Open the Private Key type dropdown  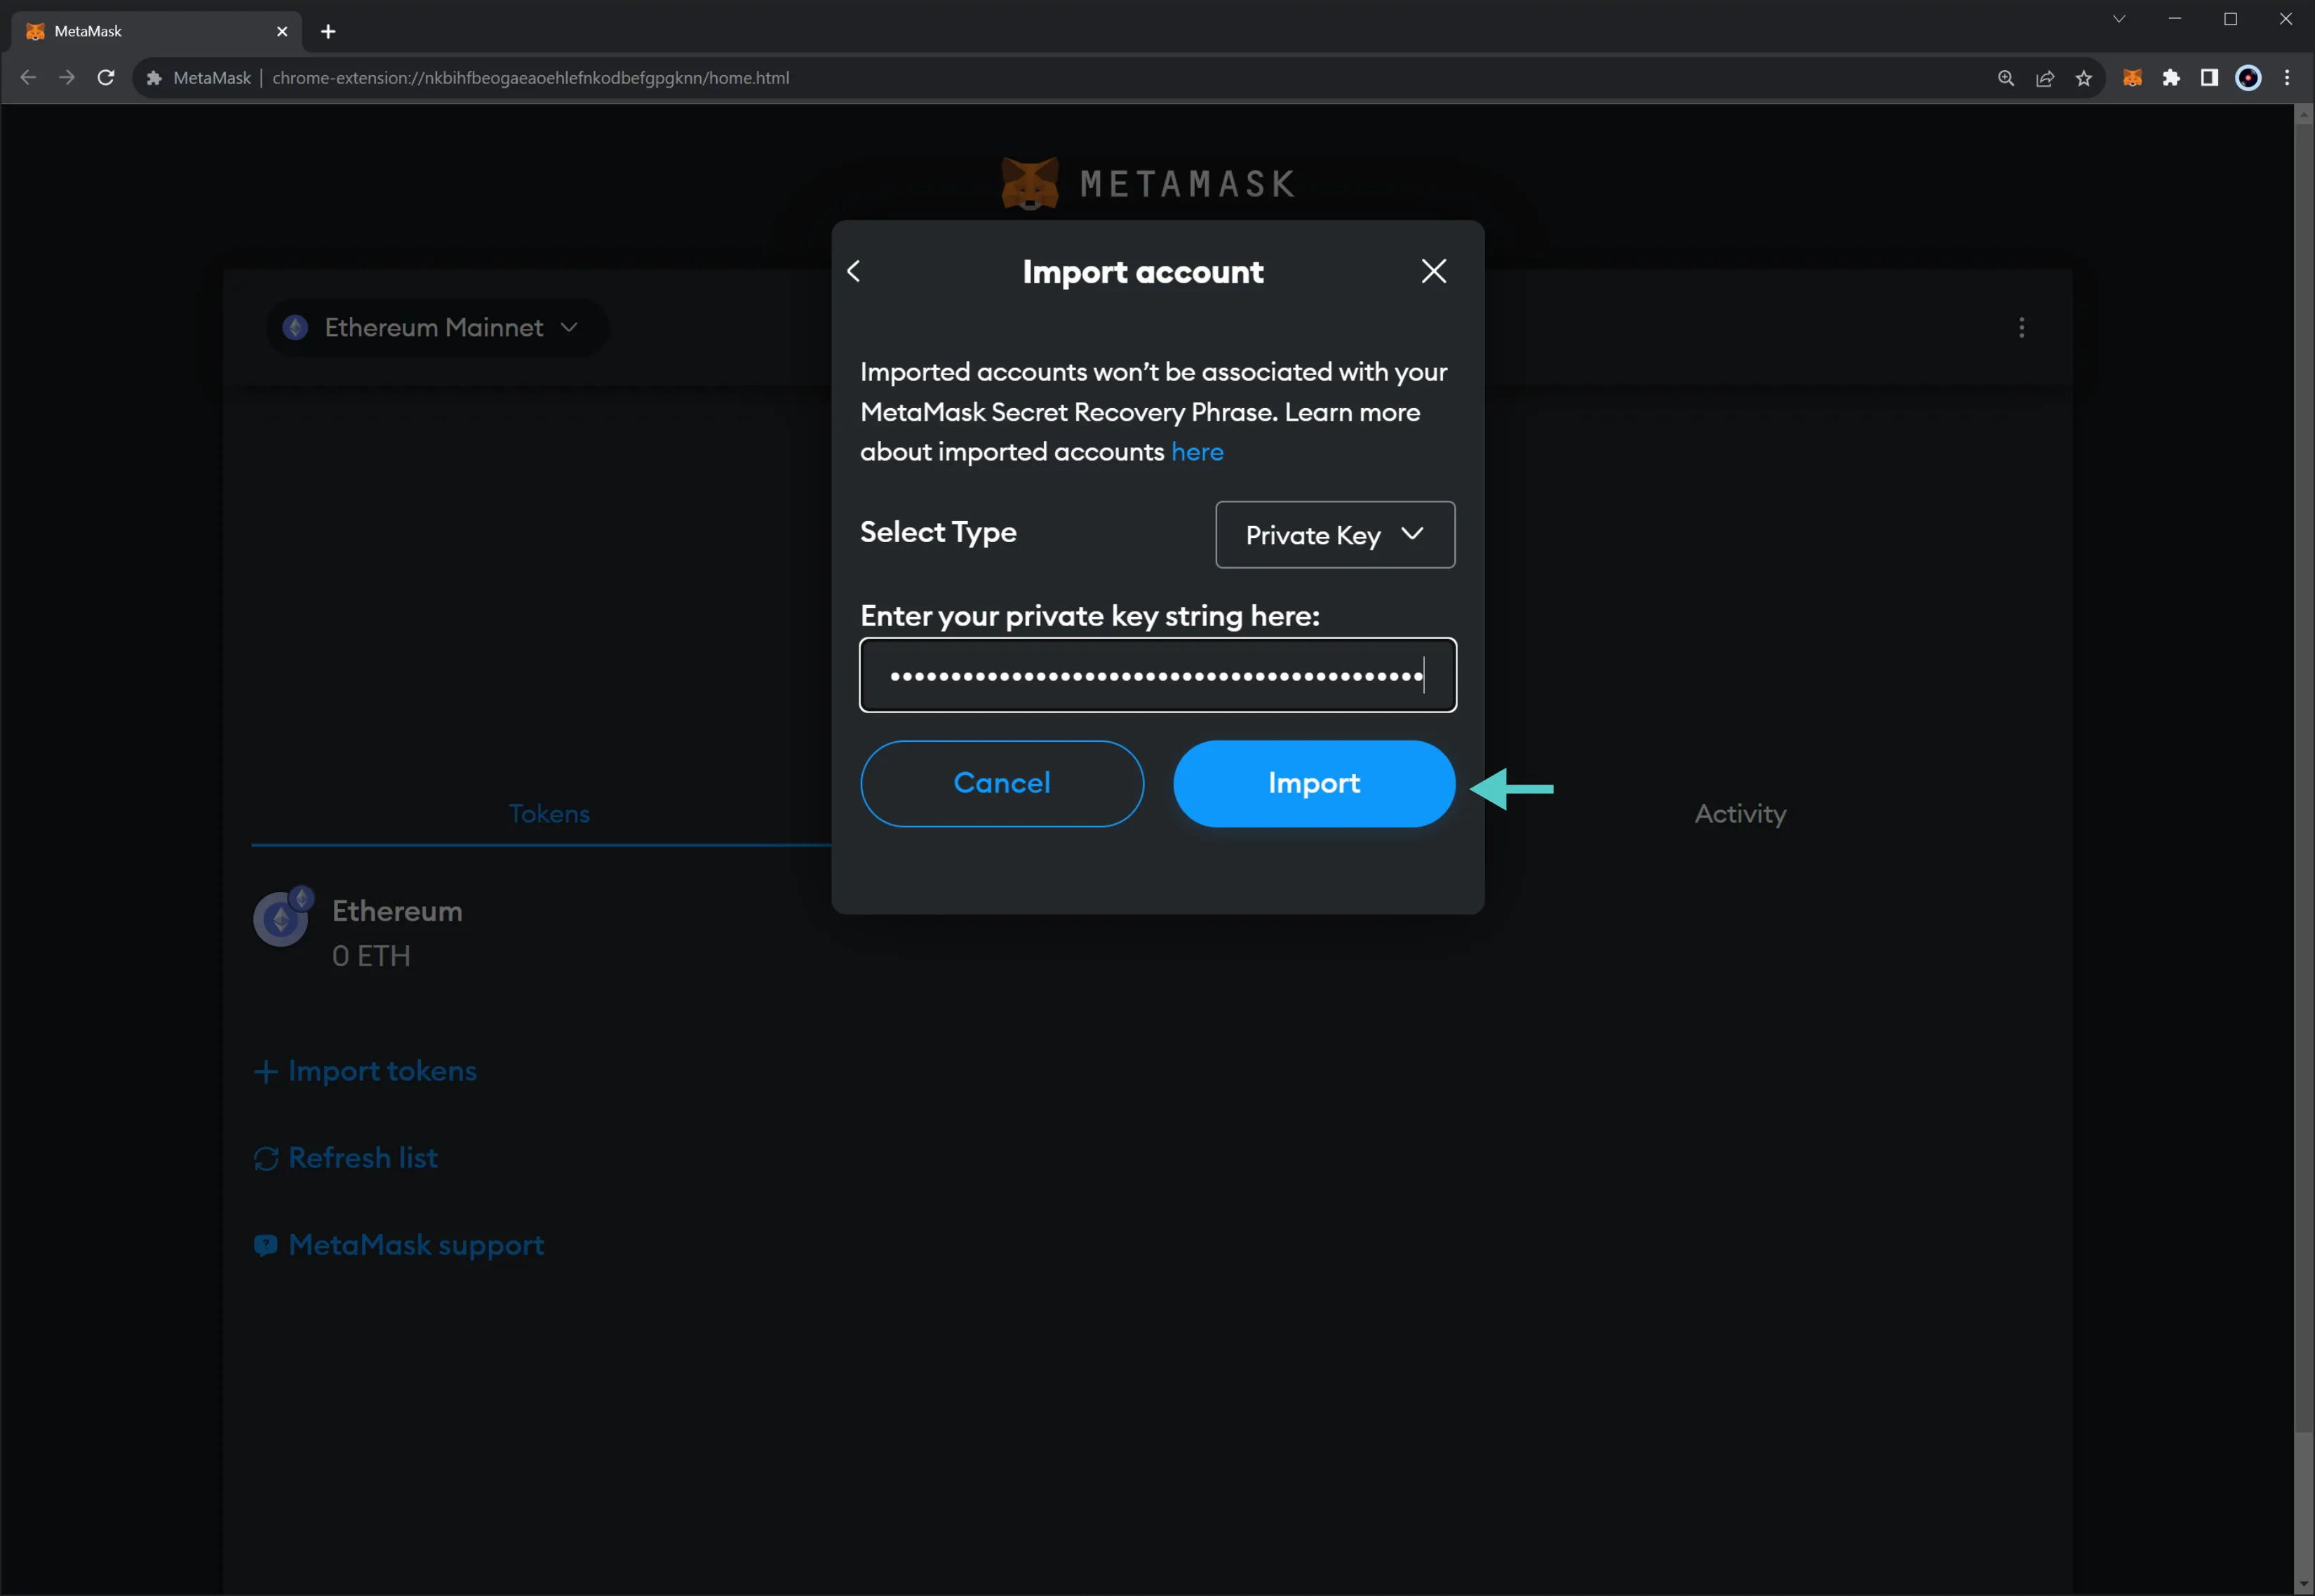[1334, 534]
